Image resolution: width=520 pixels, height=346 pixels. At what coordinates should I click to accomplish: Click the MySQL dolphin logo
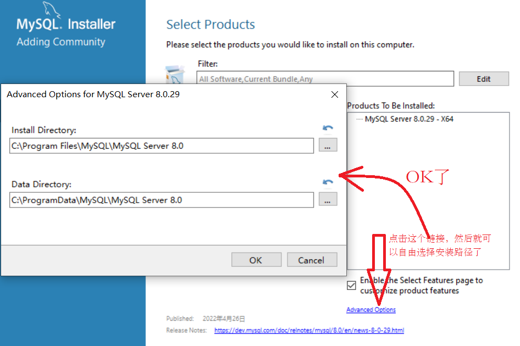(x=52, y=10)
